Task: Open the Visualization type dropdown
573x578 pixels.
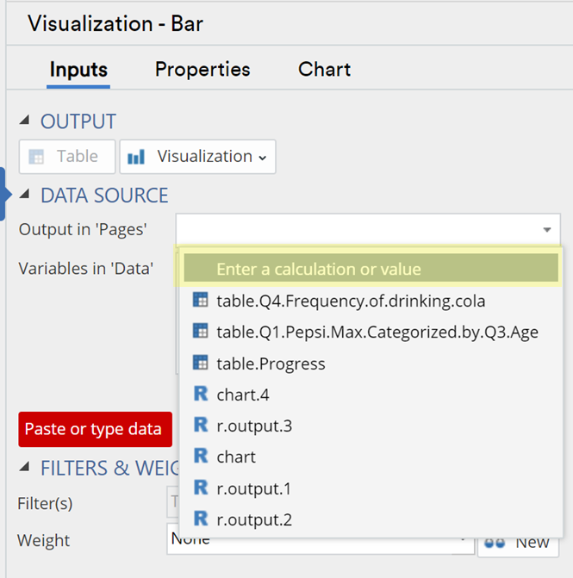Action: [197, 157]
